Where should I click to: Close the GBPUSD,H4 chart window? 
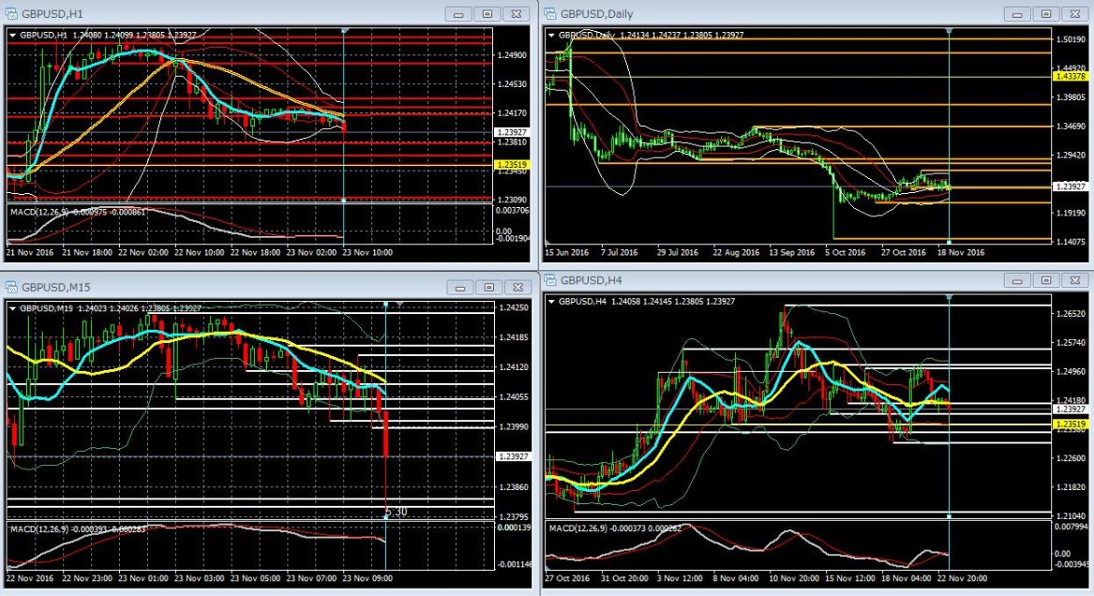[1074, 280]
